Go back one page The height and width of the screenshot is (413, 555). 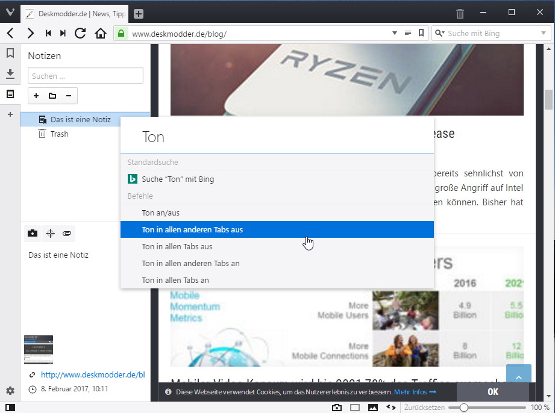(x=10, y=33)
